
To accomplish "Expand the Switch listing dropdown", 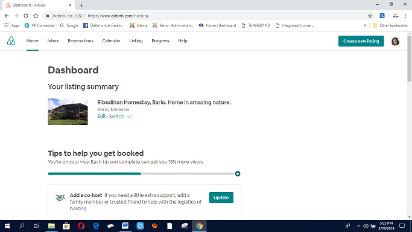I will pyautogui.click(x=120, y=116).
